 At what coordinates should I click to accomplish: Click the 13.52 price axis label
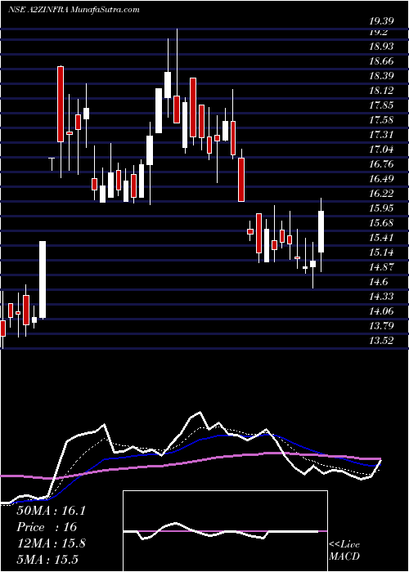point(381,341)
